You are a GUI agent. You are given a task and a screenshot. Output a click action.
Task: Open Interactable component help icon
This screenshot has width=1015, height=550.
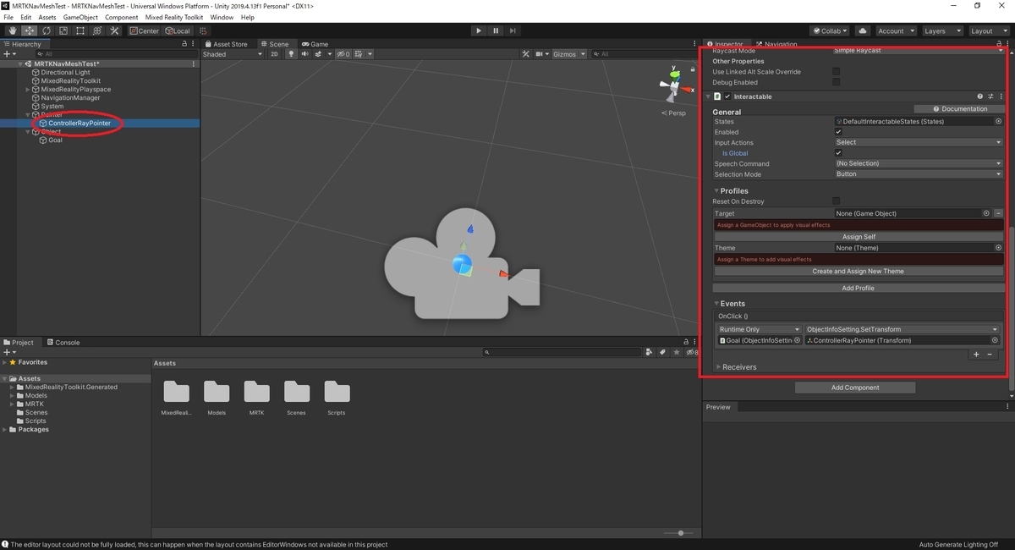click(x=980, y=96)
